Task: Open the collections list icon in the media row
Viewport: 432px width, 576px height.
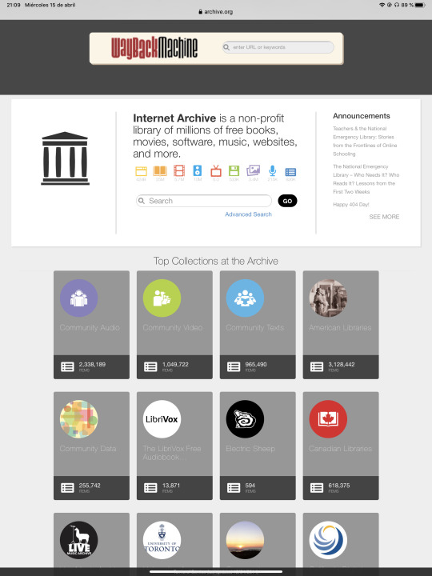Action: pyautogui.click(x=290, y=172)
